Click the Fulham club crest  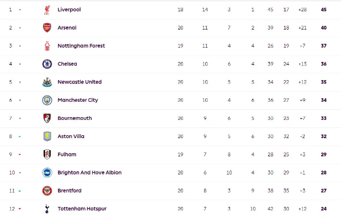coord(47,155)
